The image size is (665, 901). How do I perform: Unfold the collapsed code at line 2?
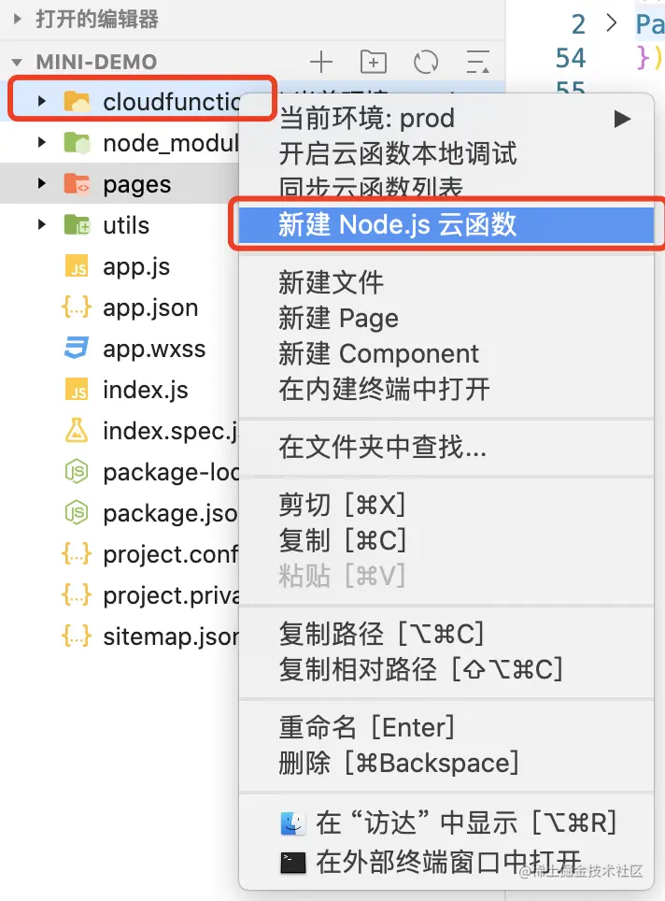612,22
